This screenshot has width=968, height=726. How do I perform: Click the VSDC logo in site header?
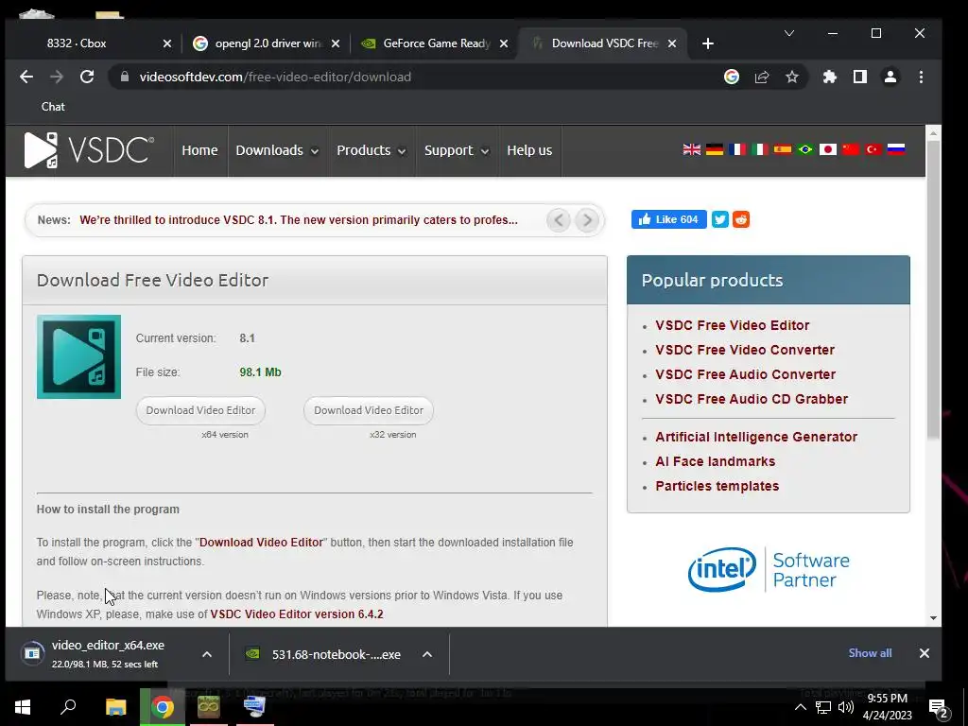coord(89,150)
